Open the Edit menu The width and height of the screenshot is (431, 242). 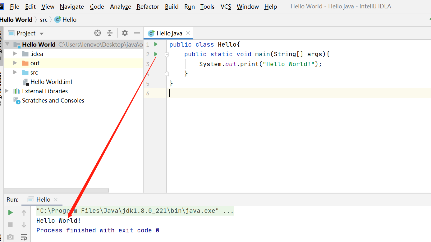[x=30, y=7]
